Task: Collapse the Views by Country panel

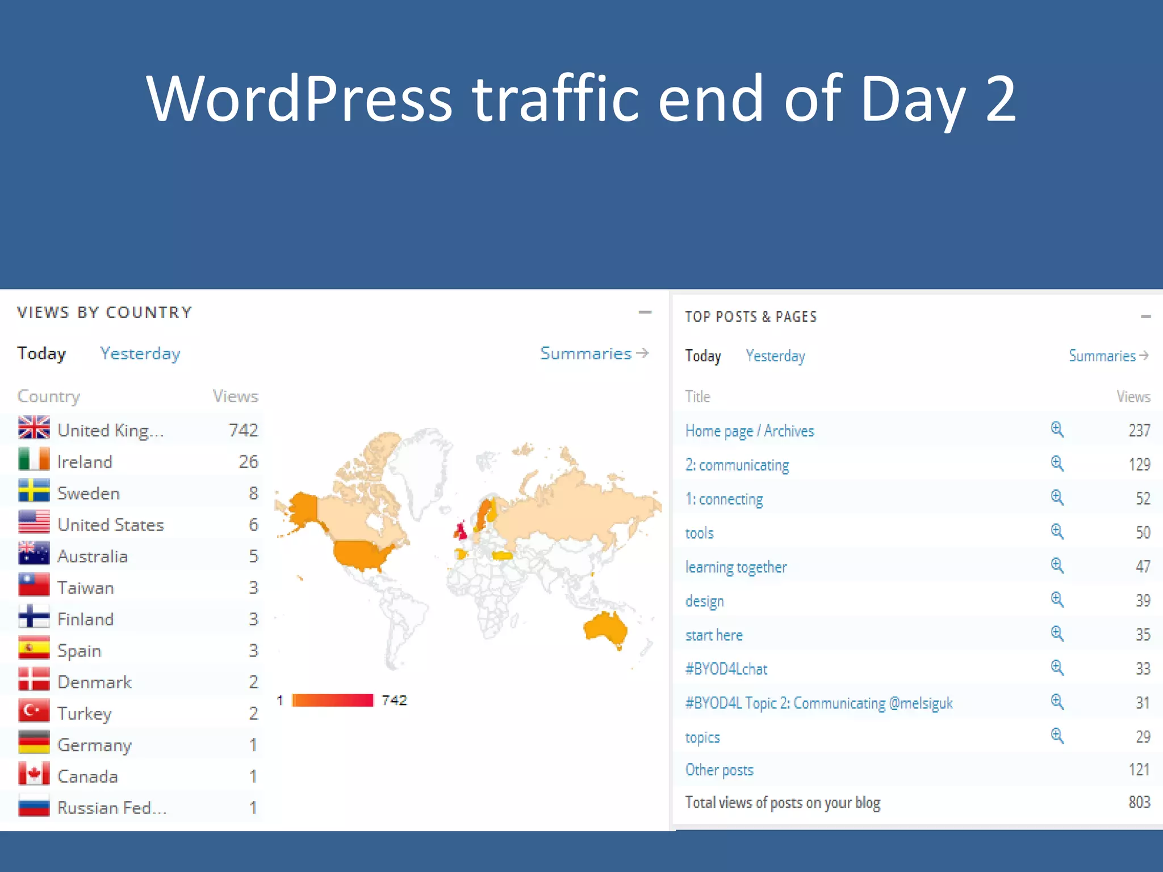Action: [645, 312]
